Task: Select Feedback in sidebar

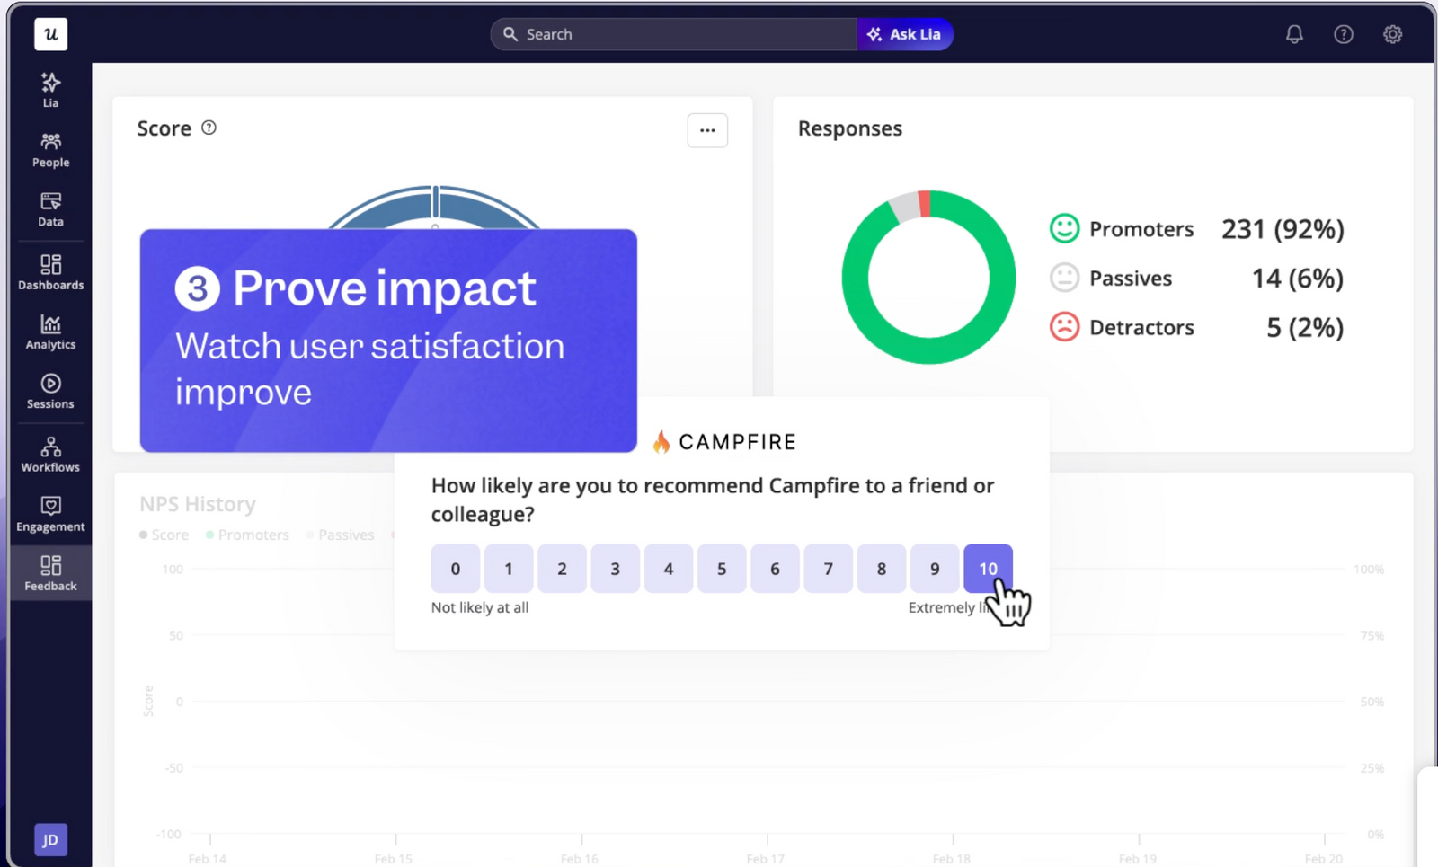Action: [50, 573]
